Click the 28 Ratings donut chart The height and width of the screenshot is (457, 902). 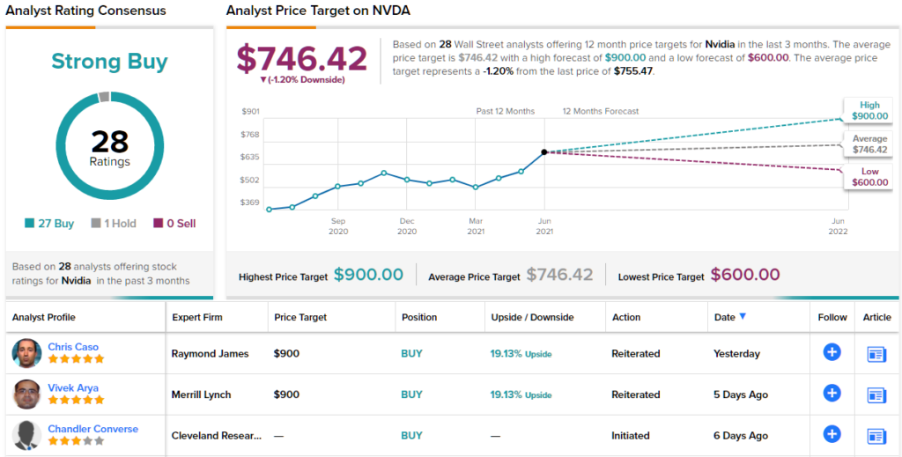(109, 145)
